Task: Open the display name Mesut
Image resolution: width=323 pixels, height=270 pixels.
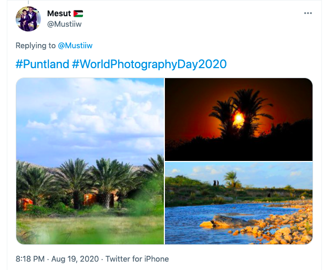Action: click(59, 14)
